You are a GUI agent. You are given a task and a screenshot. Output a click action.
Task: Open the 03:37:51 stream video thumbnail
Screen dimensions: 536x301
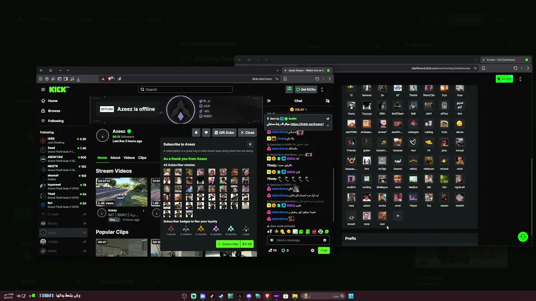(x=121, y=192)
